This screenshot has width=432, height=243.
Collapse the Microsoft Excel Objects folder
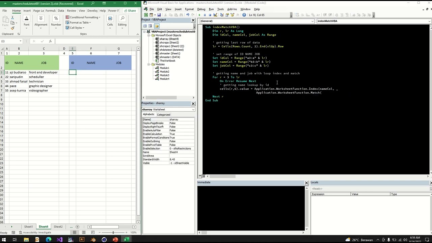point(148,35)
